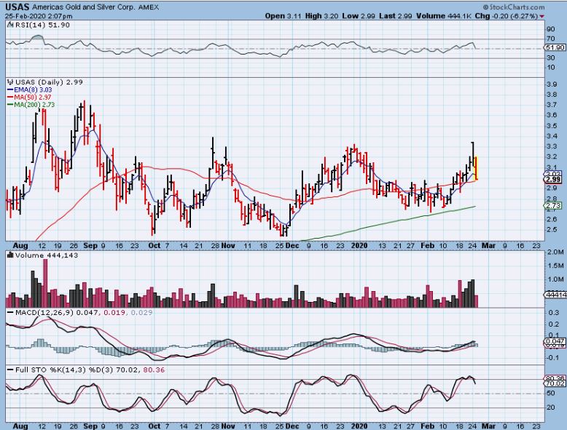This screenshot has height=430, width=567.
Task: Click the Volume 444,143 panel label
Action: (x=47, y=255)
